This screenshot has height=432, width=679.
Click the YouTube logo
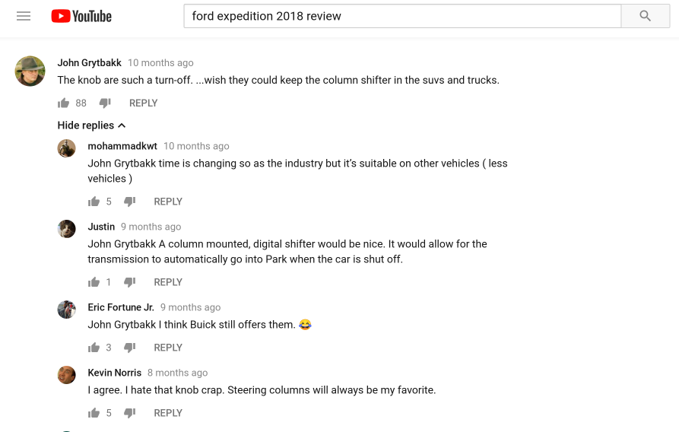tap(81, 16)
